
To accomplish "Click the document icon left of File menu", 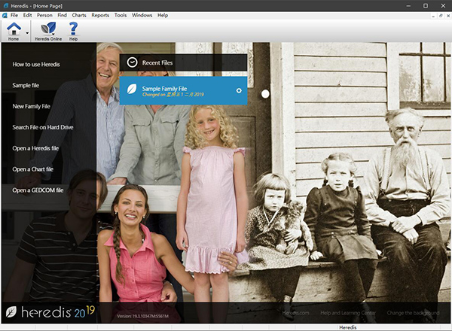I will (5, 16).
